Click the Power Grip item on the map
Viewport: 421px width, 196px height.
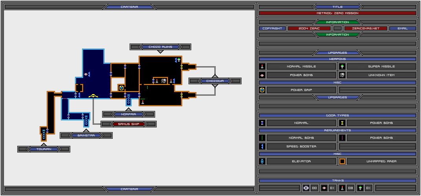122,88
